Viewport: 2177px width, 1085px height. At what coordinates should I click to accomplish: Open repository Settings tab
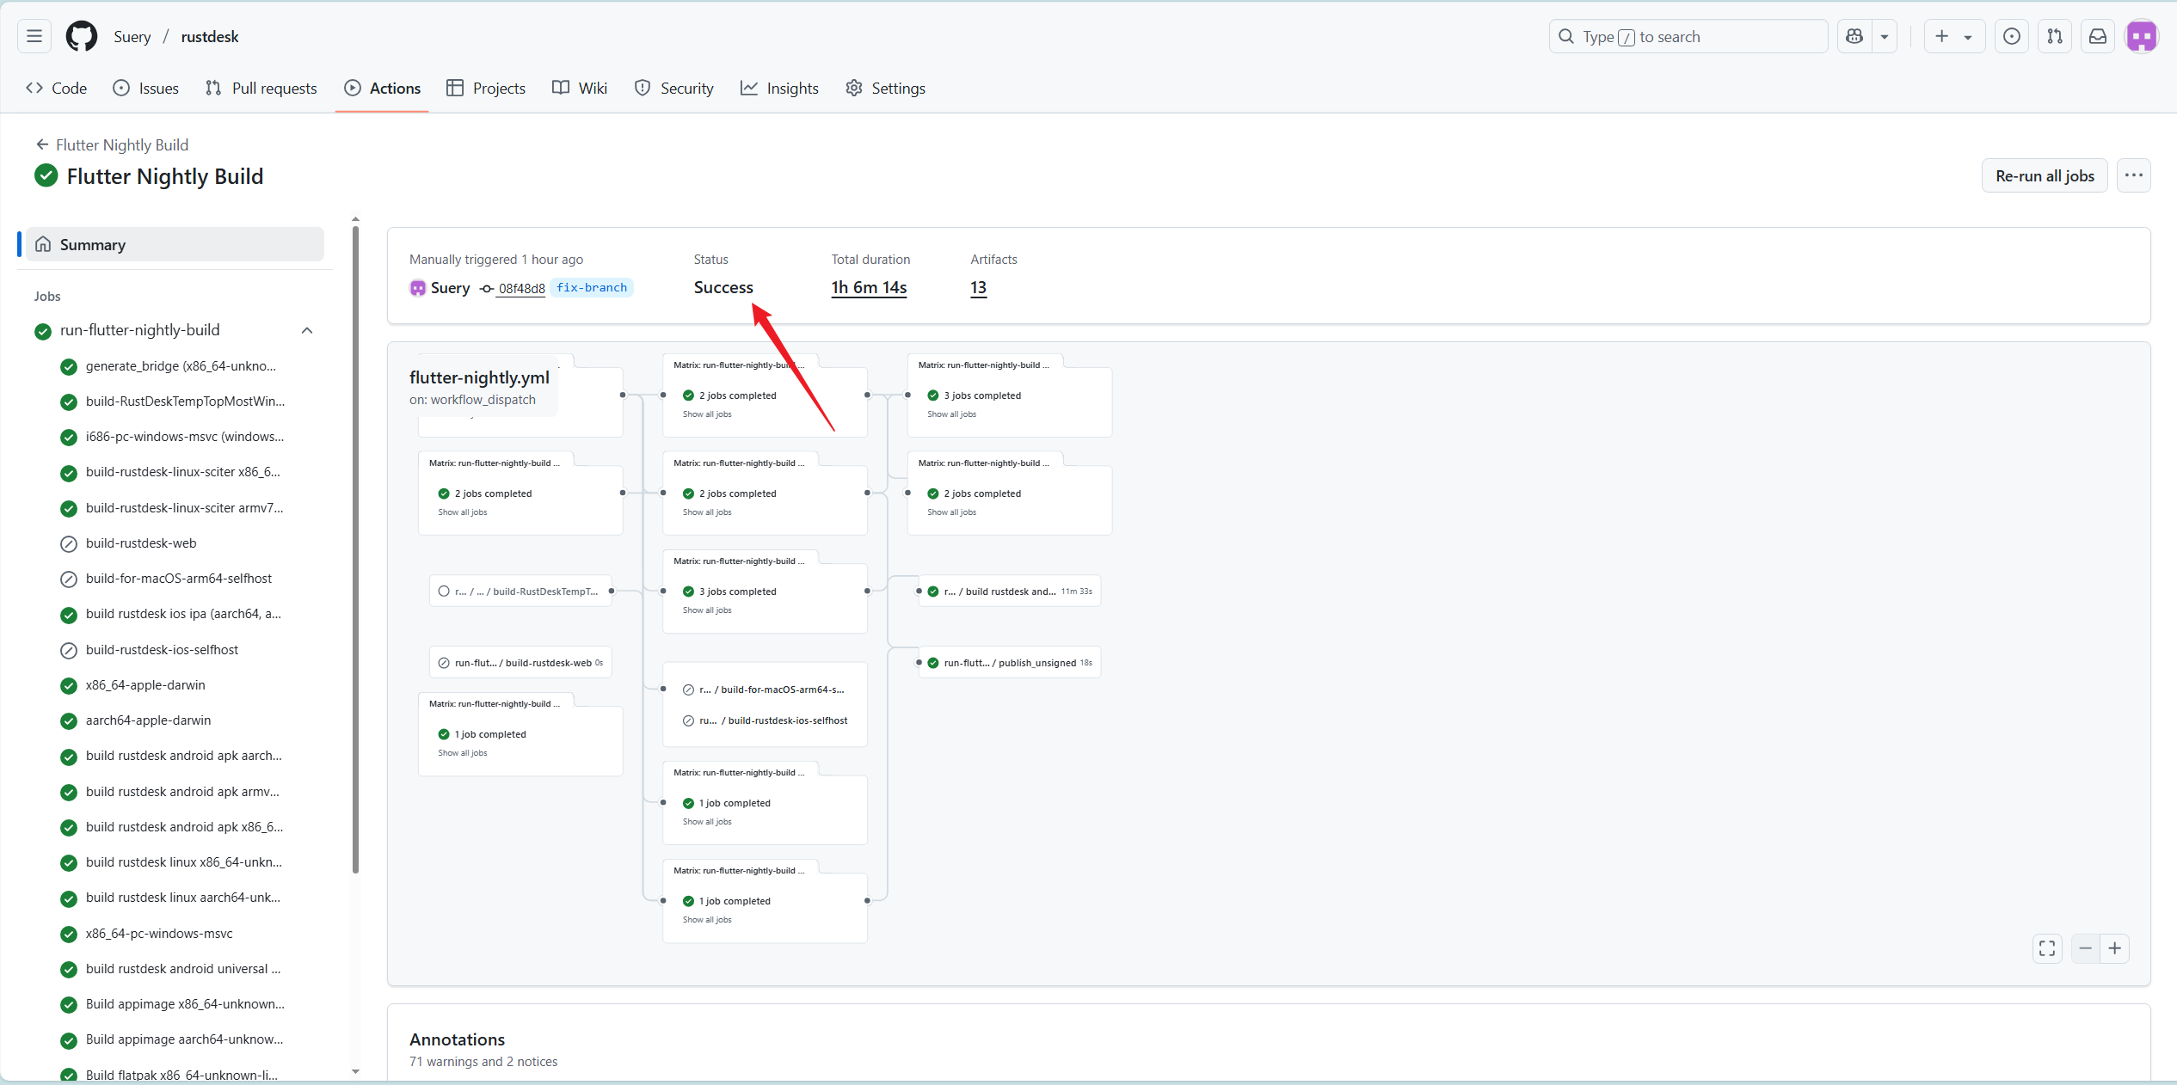pos(886,88)
